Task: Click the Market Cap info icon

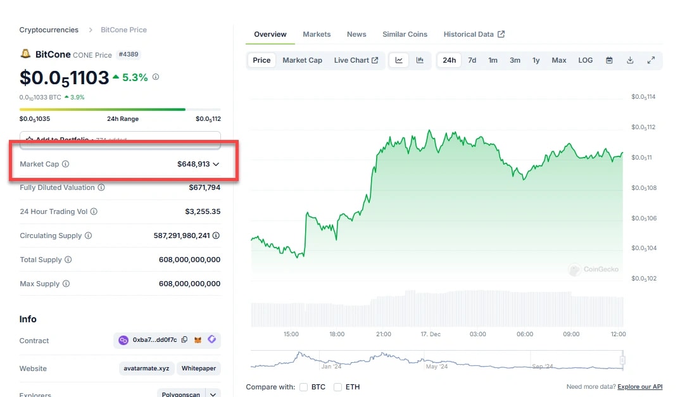Action: click(x=66, y=164)
